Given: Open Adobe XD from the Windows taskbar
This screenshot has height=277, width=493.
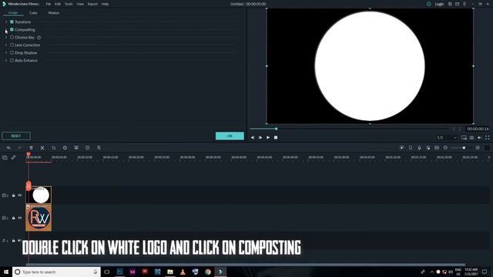Looking at the screenshot, I should click(x=132, y=272).
